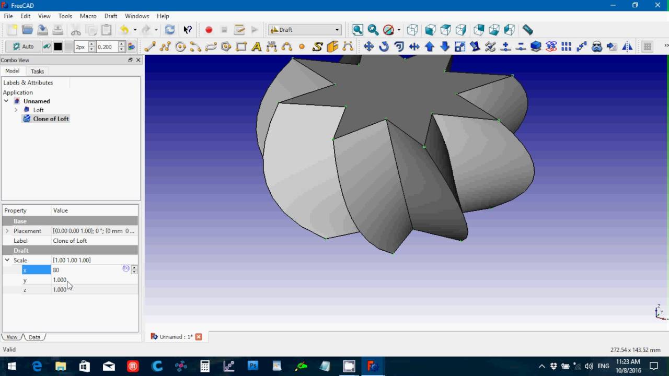Viewport: 669px width, 376px height.
Task: Open the Draft workbench dropdown
Action: [305, 30]
